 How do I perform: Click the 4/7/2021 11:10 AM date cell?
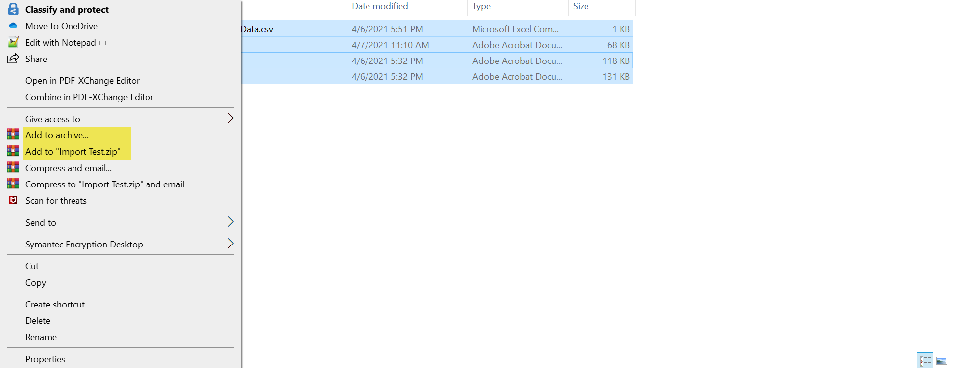390,45
